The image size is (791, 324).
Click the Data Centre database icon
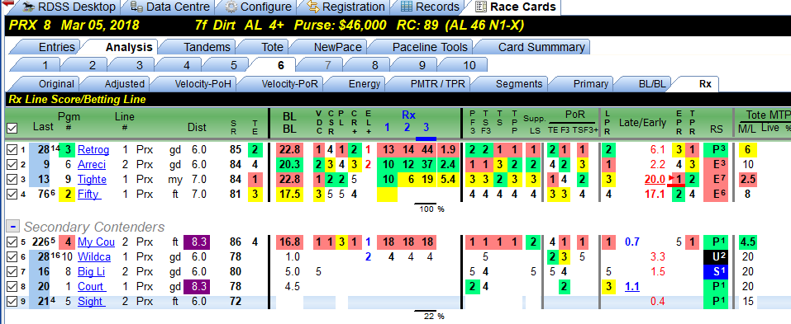(136, 7)
